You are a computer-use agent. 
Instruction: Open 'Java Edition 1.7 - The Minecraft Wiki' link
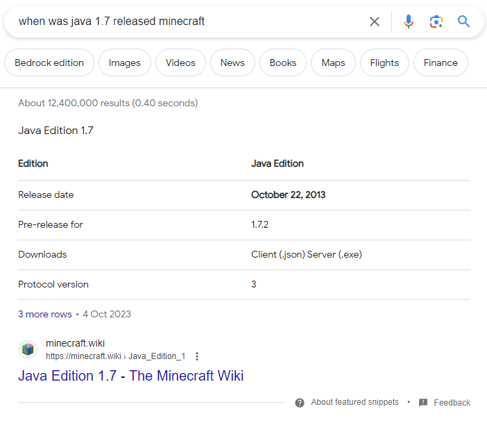click(130, 376)
